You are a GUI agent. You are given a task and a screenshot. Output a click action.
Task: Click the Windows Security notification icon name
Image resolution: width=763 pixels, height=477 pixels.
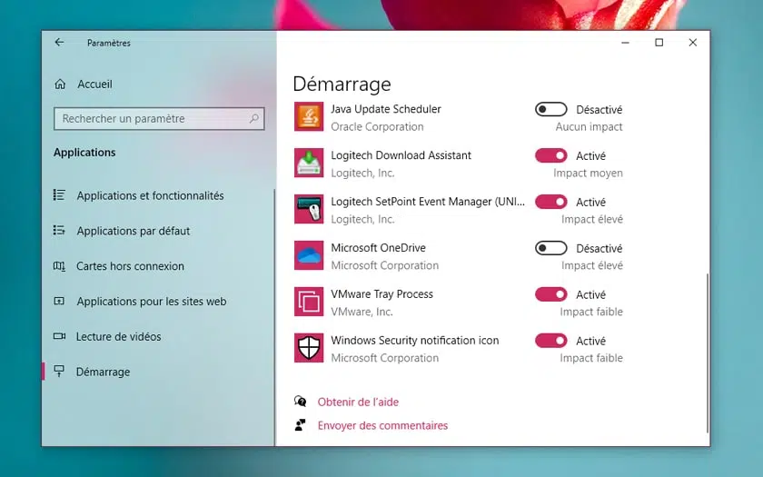pos(414,340)
